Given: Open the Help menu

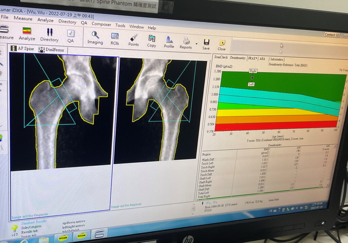Looking at the screenshot, I should 152,28.
